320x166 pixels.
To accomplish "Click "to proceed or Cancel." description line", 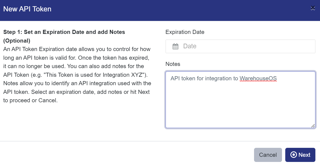I will point(30,100).
